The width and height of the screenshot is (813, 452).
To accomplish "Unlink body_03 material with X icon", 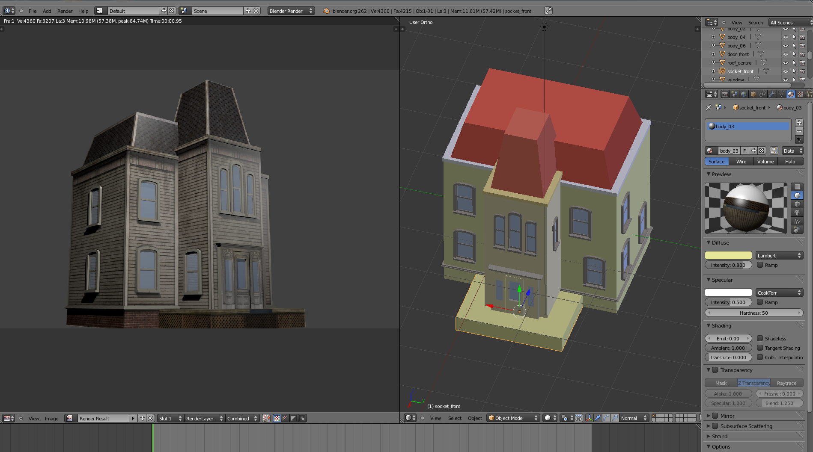I will [762, 151].
